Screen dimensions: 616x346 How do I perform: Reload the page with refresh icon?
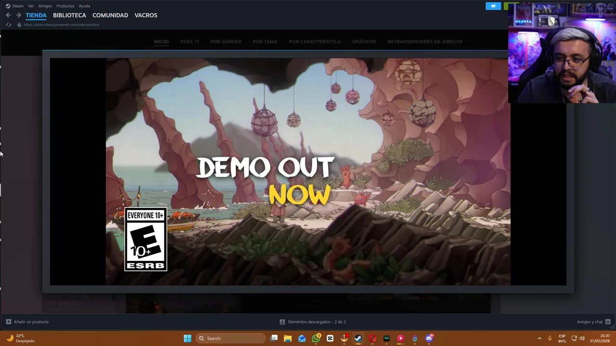coord(9,25)
